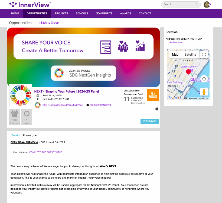Open the map Terms link
222x203 pixels.
tap(201, 98)
